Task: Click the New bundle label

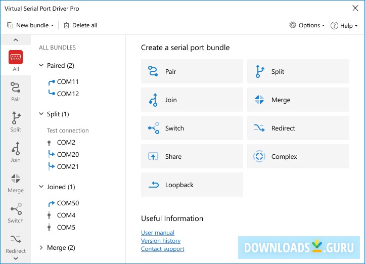Action: pos(32,25)
